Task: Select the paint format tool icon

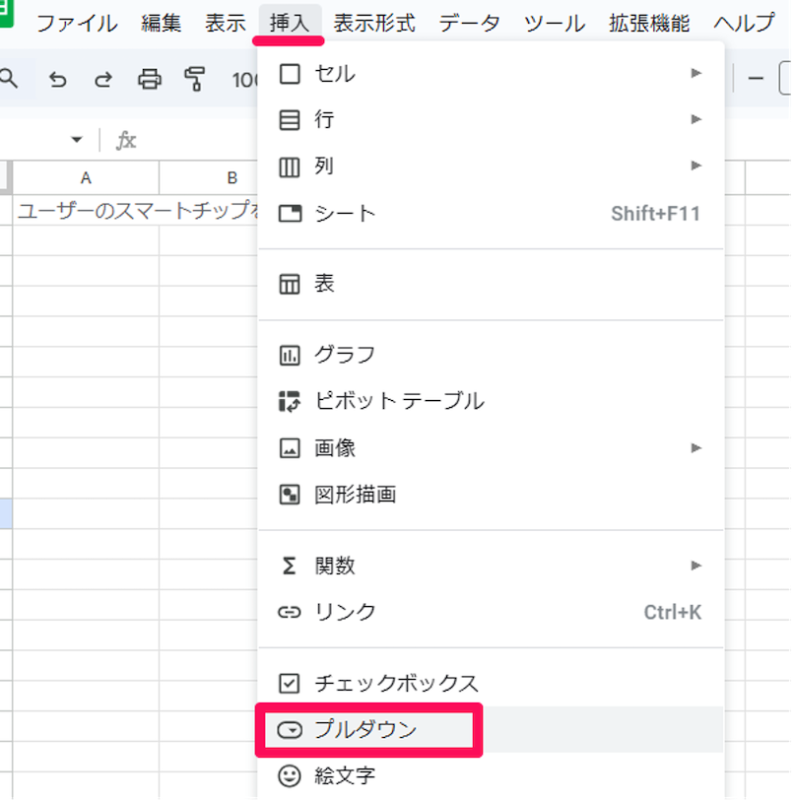Action: tap(193, 80)
